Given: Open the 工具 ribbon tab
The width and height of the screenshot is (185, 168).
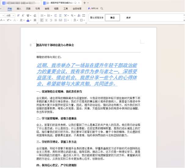Looking at the screenshot, I should (66, 9).
